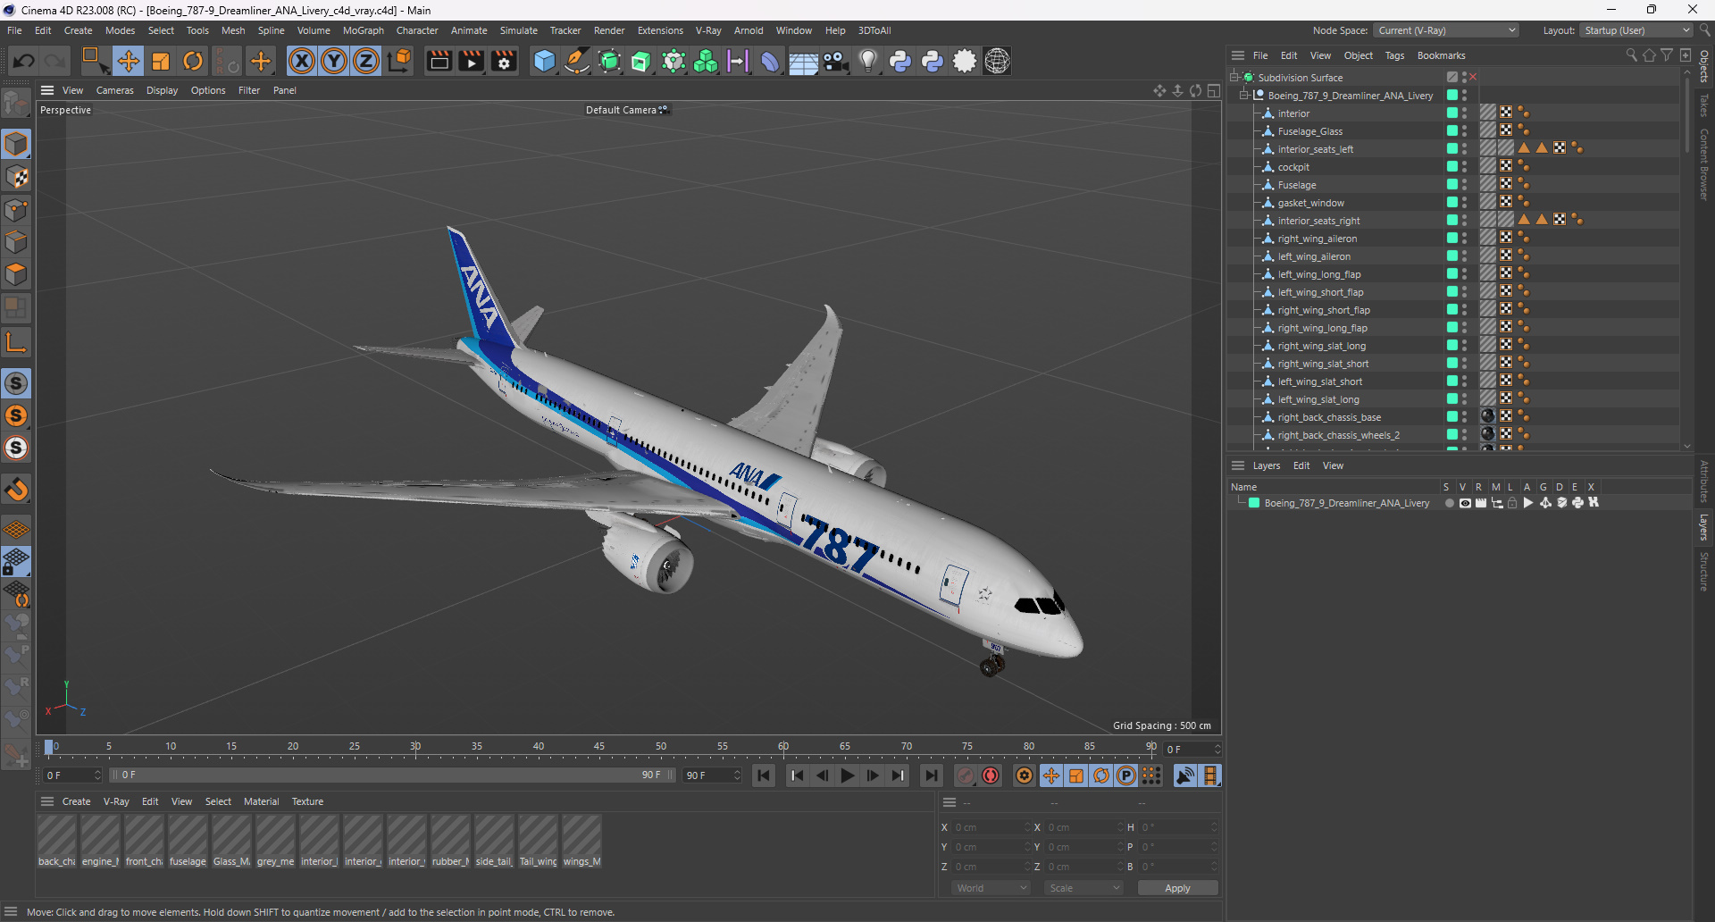The height and width of the screenshot is (922, 1715).
Task: Toggle visibility dots of interior object
Action: [1465, 113]
